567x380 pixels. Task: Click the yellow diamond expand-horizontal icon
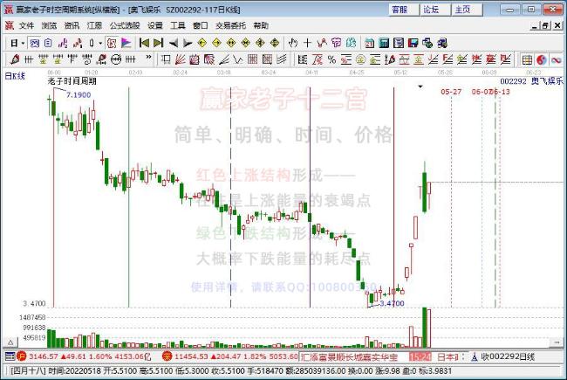pos(231,43)
